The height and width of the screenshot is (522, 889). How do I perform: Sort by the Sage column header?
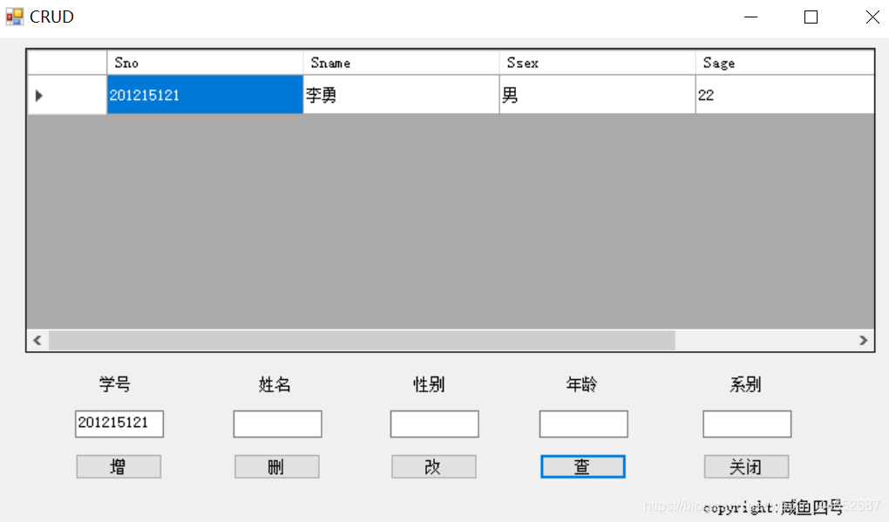pos(784,63)
